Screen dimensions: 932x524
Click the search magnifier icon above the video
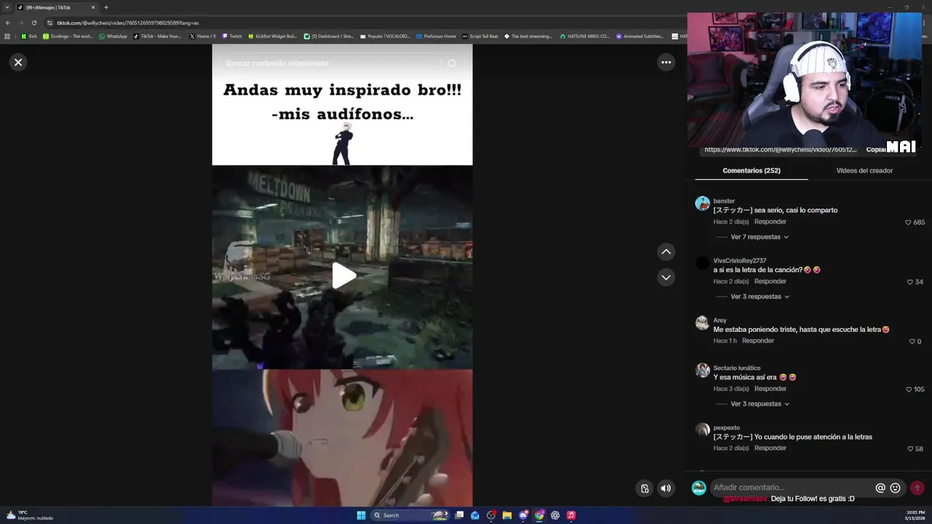pyautogui.click(x=452, y=63)
